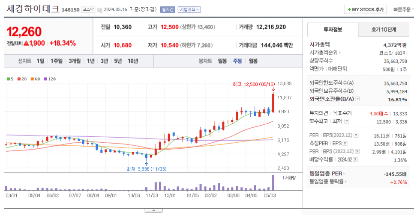Click the tallest volume bar at chart end
The width and height of the screenshot is (414, 215).
click(273, 183)
